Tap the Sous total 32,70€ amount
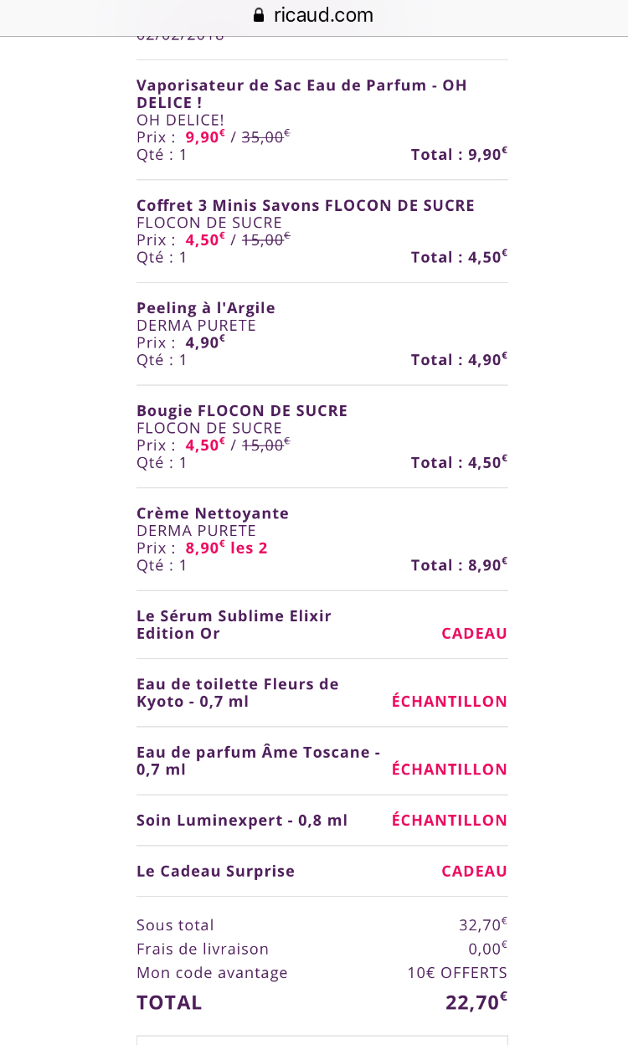Viewport: 628px width, 1045px height. click(x=482, y=925)
